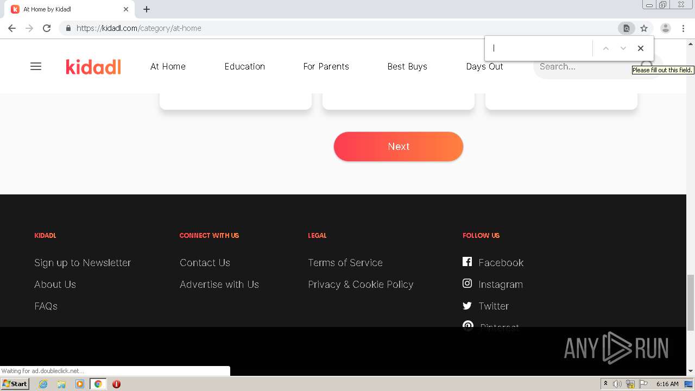
Task: Open Education nav menu
Action: click(x=245, y=66)
